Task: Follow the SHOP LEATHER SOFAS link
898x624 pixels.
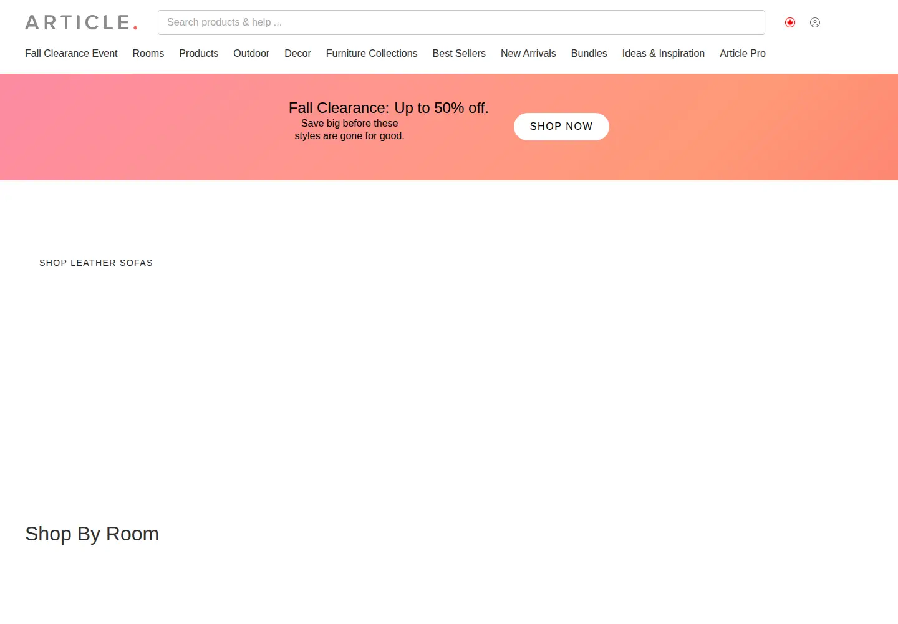Action: (x=96, y=263)
